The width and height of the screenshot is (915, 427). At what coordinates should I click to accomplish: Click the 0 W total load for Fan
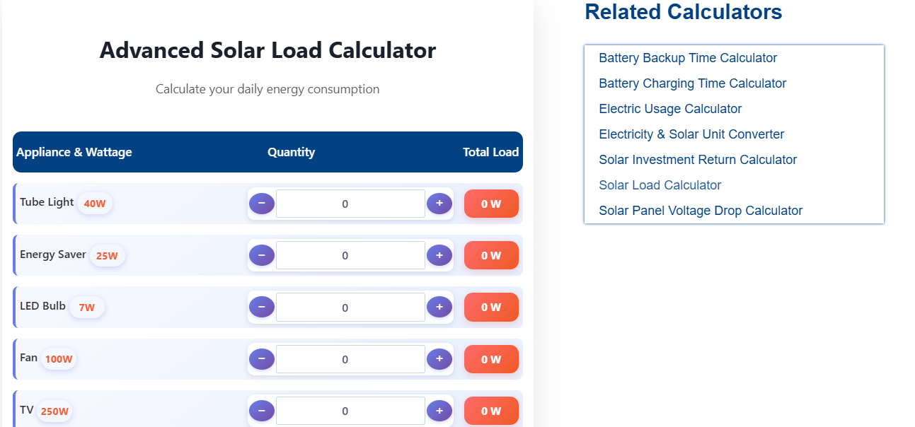point(491,358)
